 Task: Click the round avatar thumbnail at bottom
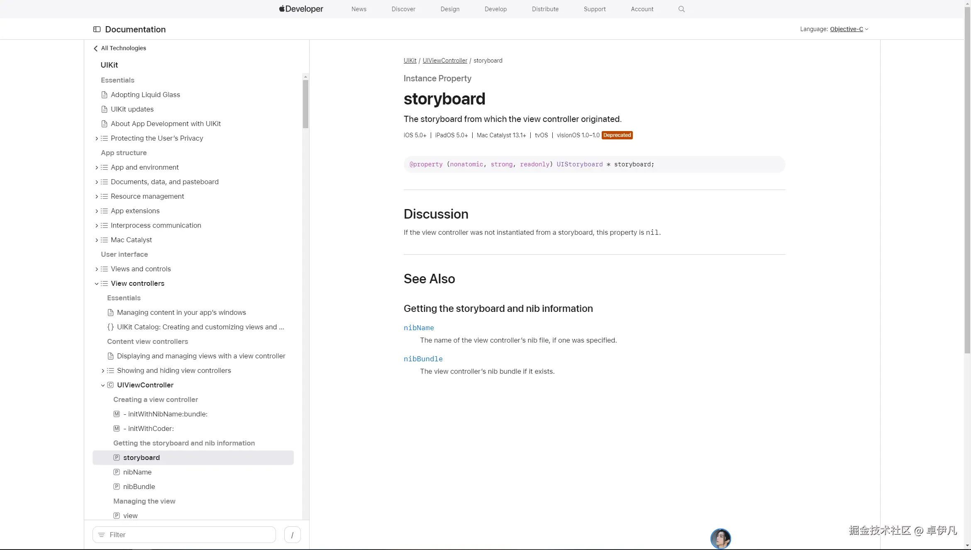click(721, 539)
